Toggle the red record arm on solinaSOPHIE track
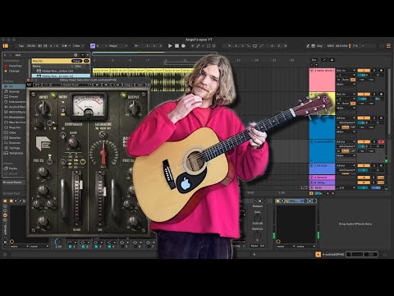Screen dimensions: 394x296 (381, 141)
